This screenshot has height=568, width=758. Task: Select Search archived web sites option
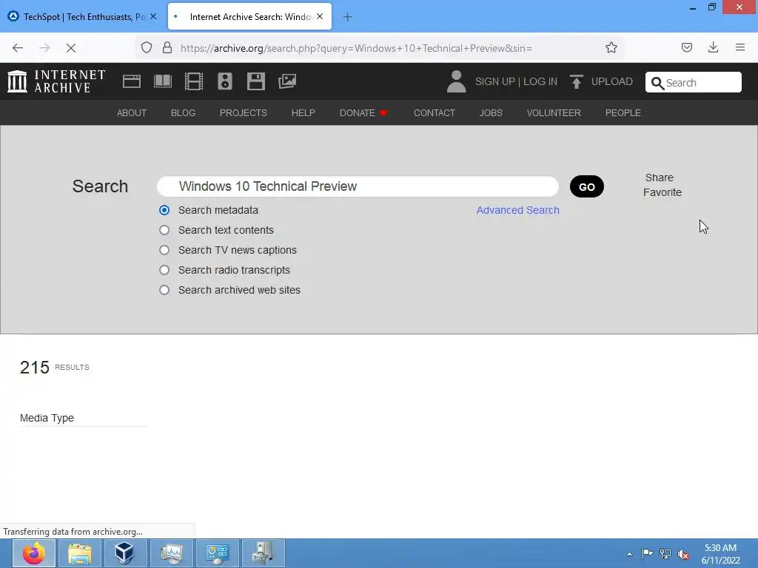click(164, 290)
